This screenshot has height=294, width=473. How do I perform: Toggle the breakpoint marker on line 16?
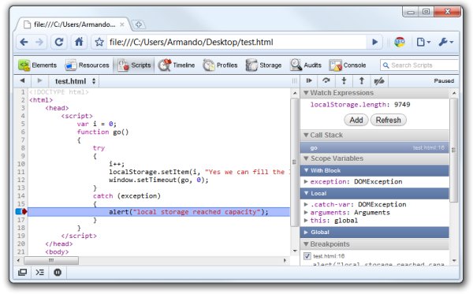(21, 212)
